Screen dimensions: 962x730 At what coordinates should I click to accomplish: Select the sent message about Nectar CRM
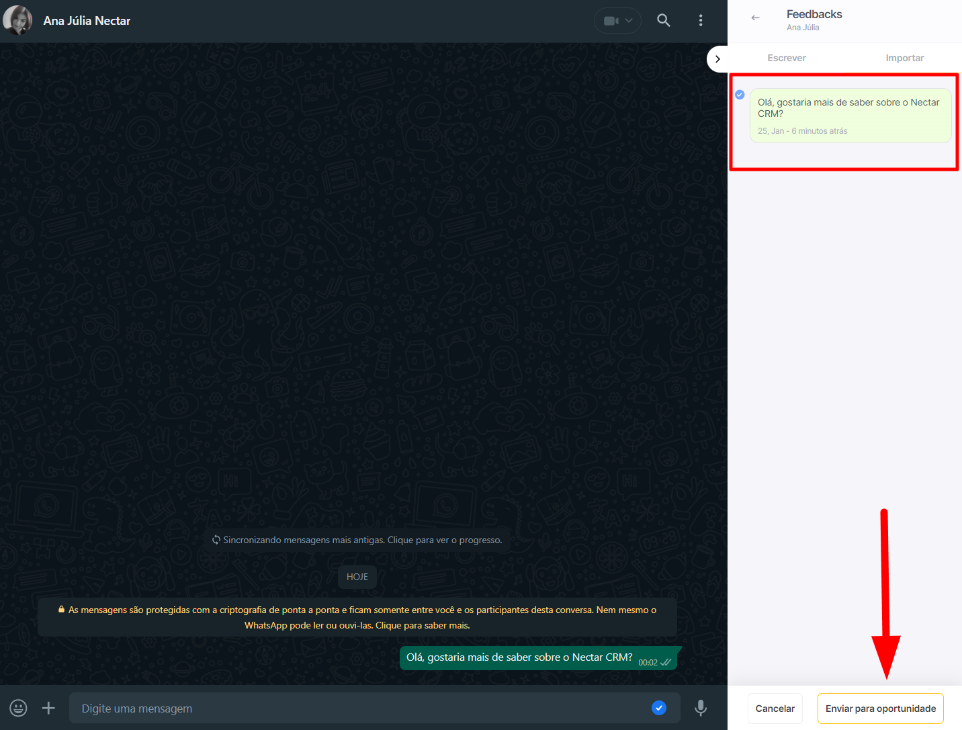coord(538,658)
